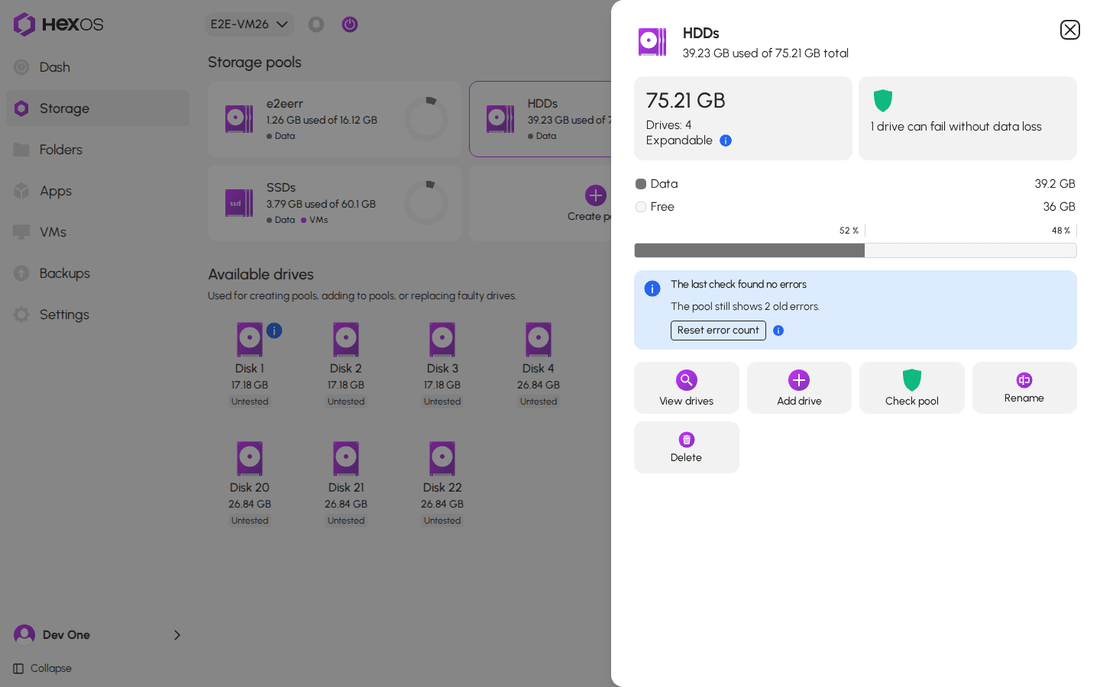The width and height of the screenshot is (1100, 687).
Task: Open Settings in sidebar
Action: (98, 314)
